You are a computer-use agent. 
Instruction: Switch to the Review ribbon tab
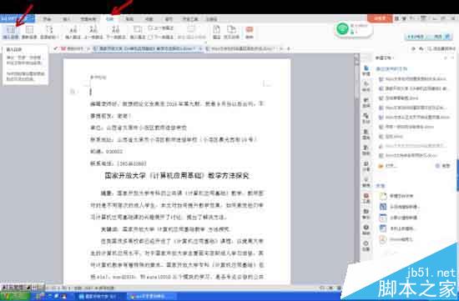pos(129,19)
